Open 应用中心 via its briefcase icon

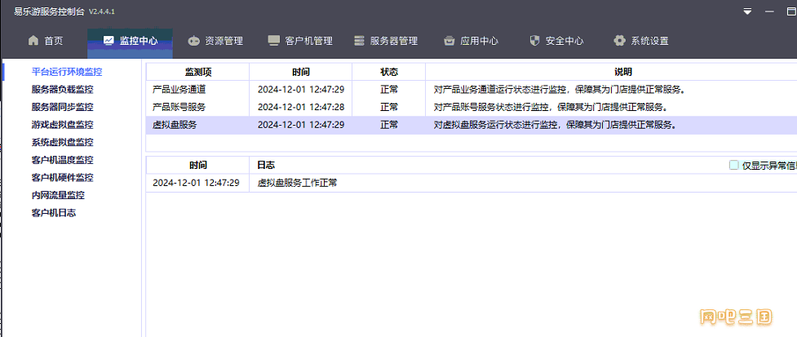coord(449,41)
